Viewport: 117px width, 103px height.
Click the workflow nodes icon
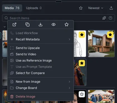[x=12, y=33]
